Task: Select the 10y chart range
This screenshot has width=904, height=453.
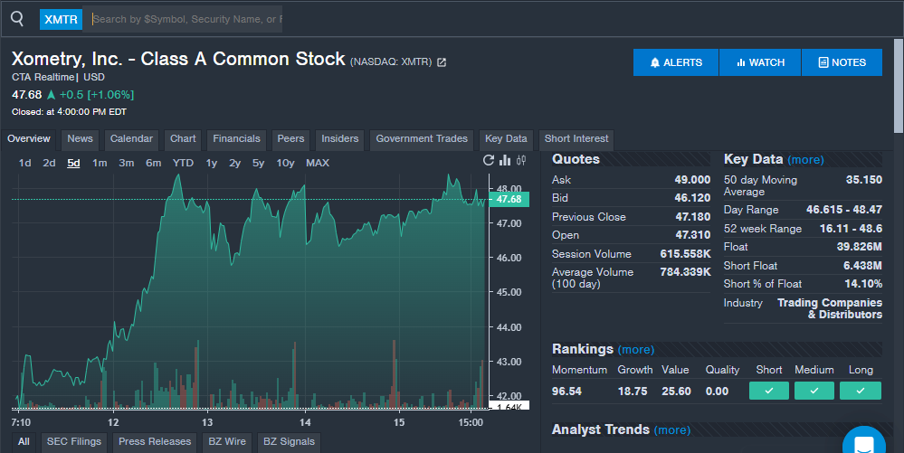Action: [x=285, y=163]
